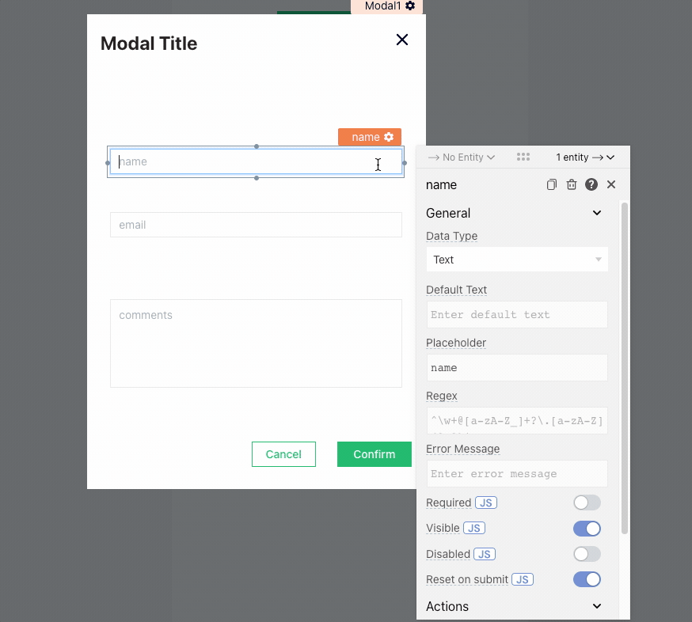Viewport: 692px width, 622px height.
Task: Click the JS button next to Visible
Action: click(474, 528)
